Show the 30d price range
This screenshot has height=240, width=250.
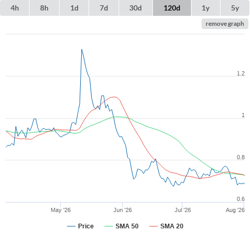[136, 8]
